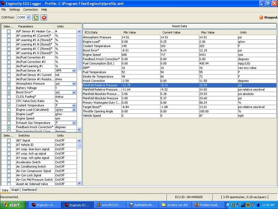Open the Engine Load (Calculated) units dropdown
Image resolution: width=278 pixels, height=209 pixels.
coord(74,110)
